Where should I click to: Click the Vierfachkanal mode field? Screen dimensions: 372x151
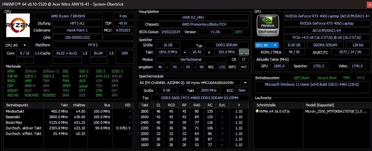tap(191, 59)
